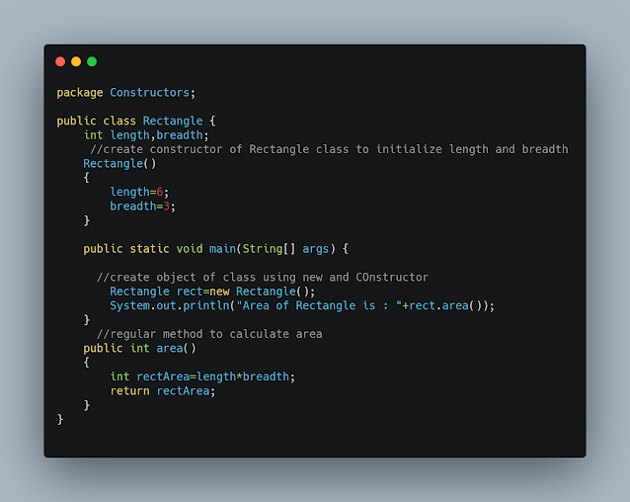Click the green maximize window dot

92,61
